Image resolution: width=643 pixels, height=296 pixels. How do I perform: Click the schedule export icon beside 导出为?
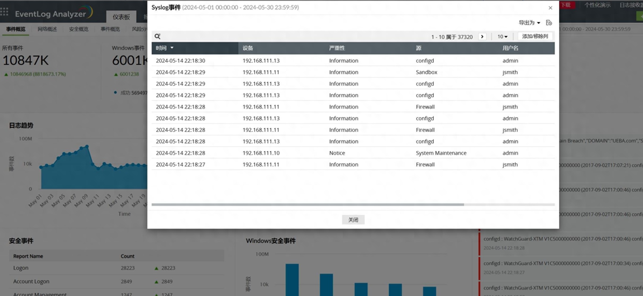tap(549, 23)
